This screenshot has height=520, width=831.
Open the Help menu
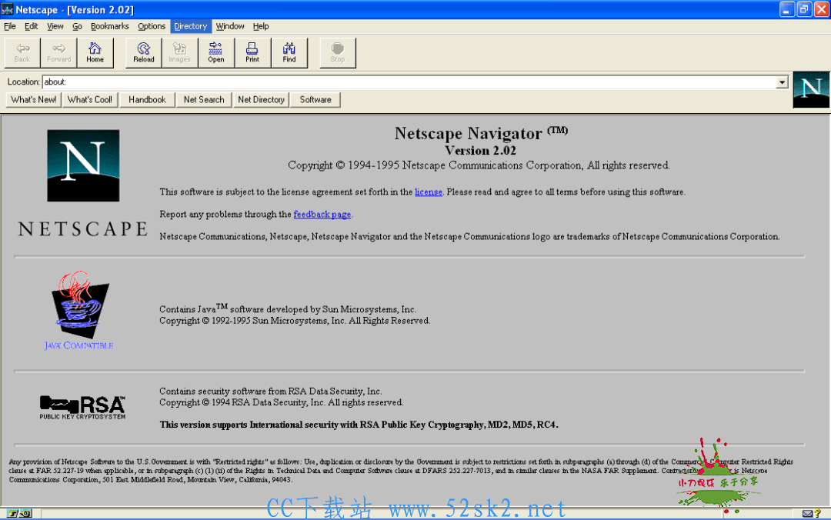(x=261, y=26)
